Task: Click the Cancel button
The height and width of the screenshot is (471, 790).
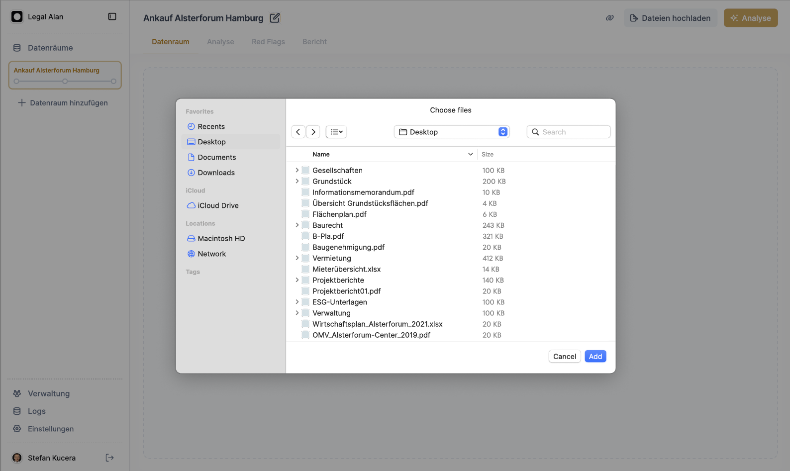Action: [564, 357]
